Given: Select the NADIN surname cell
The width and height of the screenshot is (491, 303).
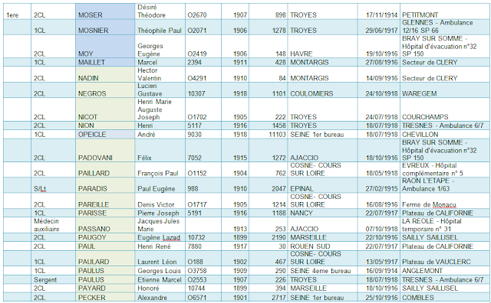Looking at the screenshot, I should 105,74.
